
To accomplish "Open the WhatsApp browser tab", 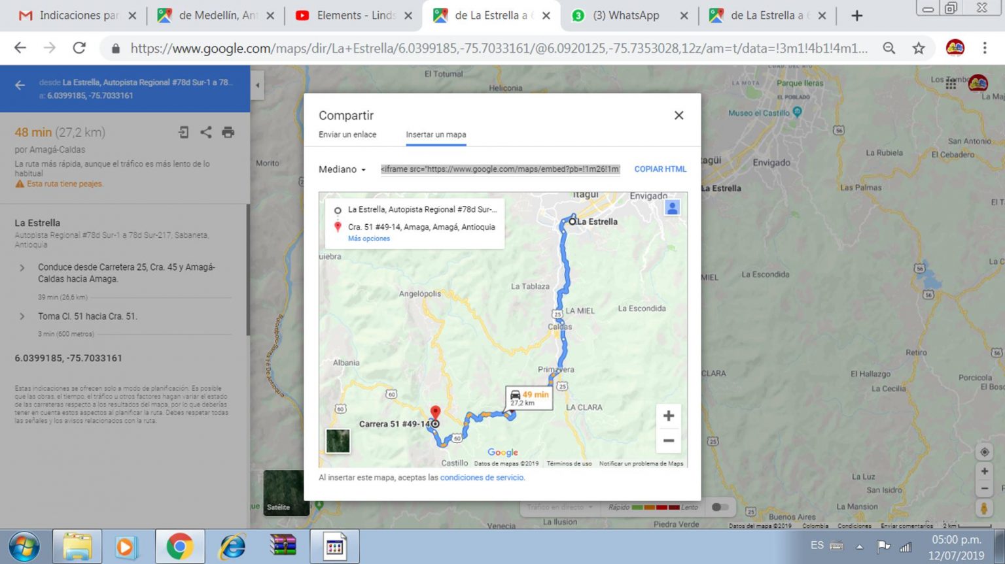I will pos(625,15).
